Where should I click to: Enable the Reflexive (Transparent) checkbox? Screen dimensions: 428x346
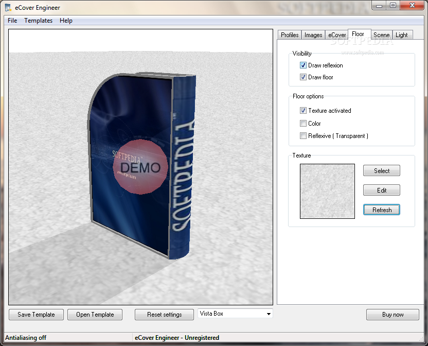coord(303,135)
